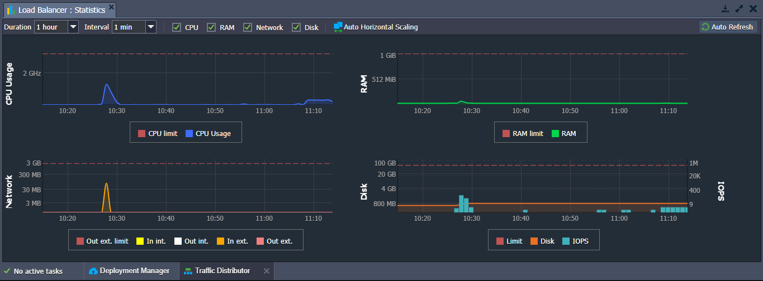
Task: Click the Auto Horizontal Scaling icon
Action: [338, 27]
